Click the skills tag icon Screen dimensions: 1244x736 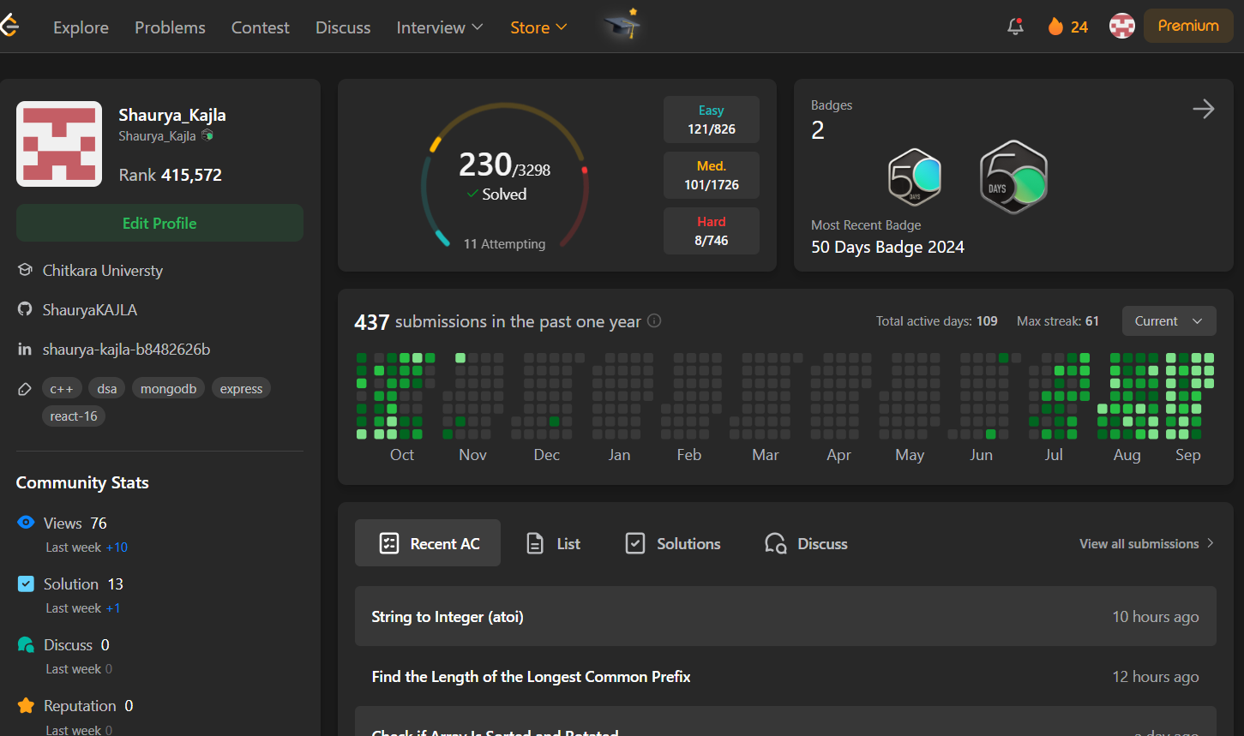[x=25, y=389]
